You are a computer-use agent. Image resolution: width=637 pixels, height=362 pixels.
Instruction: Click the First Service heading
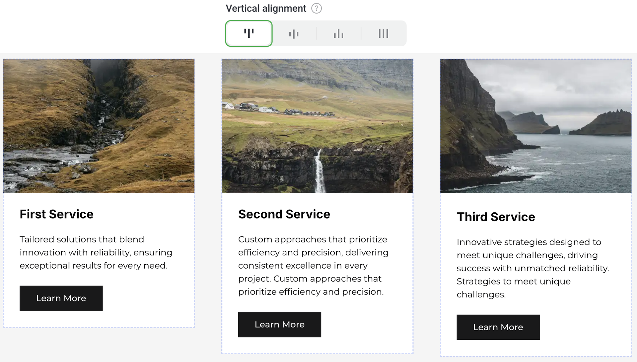(56, 214)
